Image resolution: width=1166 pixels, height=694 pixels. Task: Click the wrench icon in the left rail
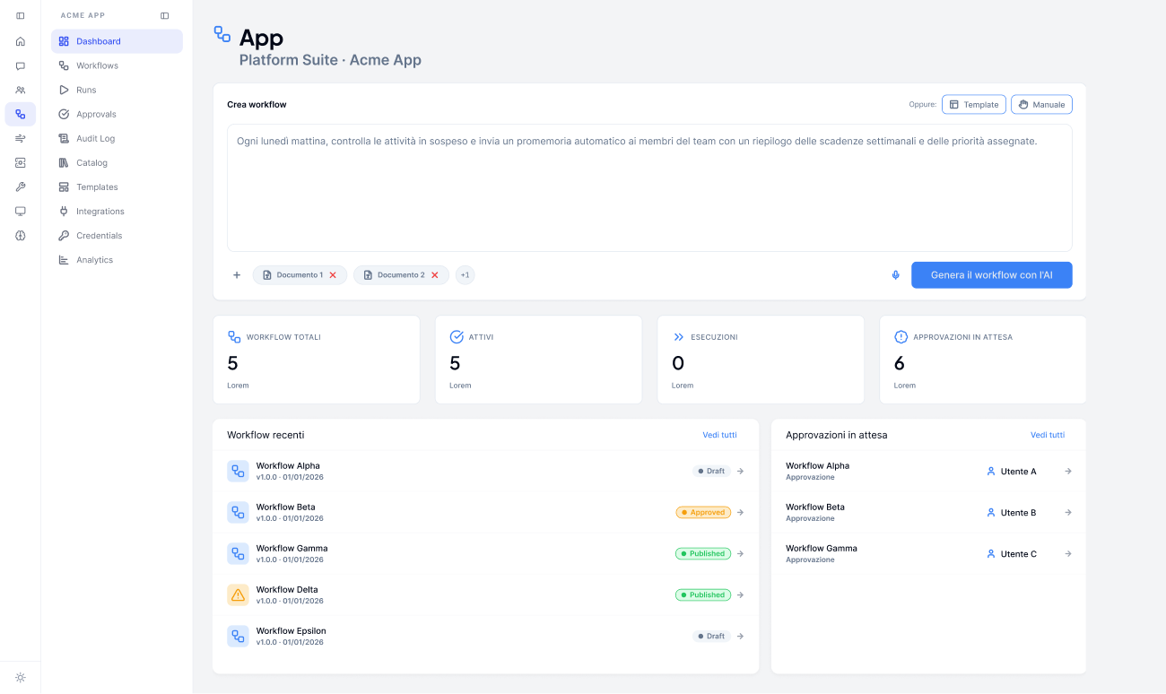(x=20, y=187)
